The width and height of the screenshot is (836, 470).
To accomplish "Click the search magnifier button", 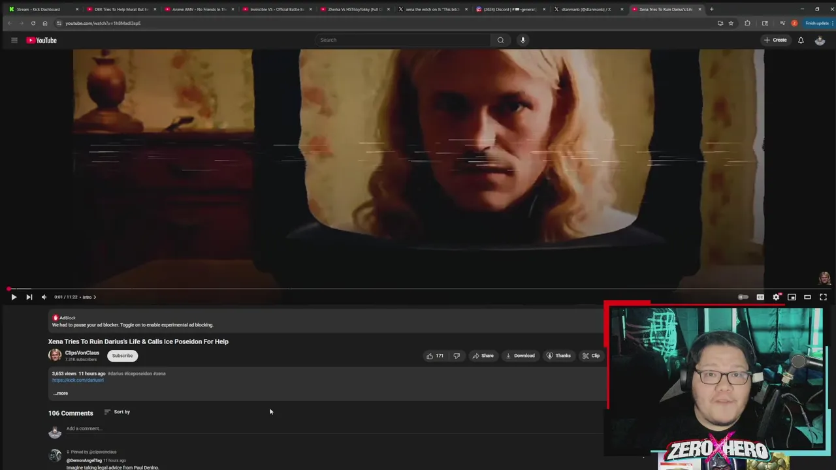I will coord(500,40).
